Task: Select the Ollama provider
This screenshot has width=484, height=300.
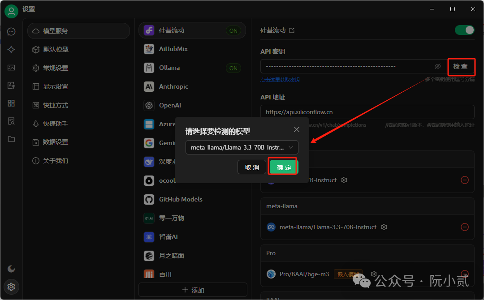Action: (x=192, y=68)
